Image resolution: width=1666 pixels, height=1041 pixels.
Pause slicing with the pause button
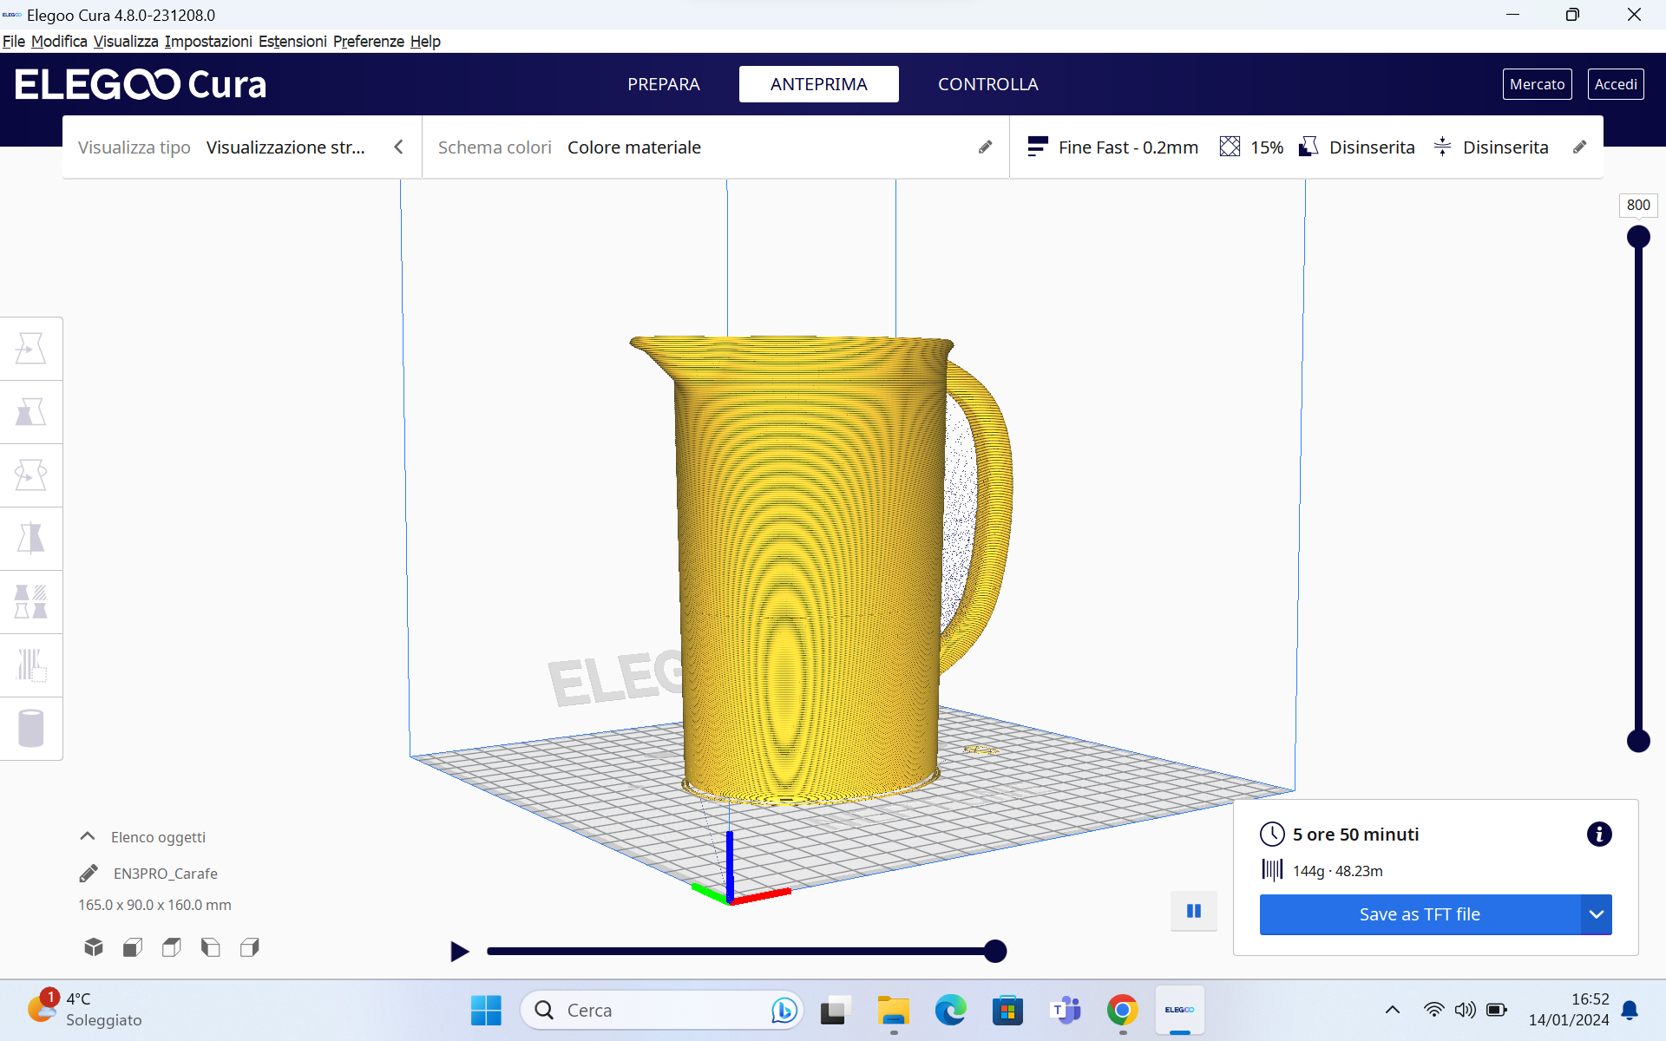point(1194,911)
